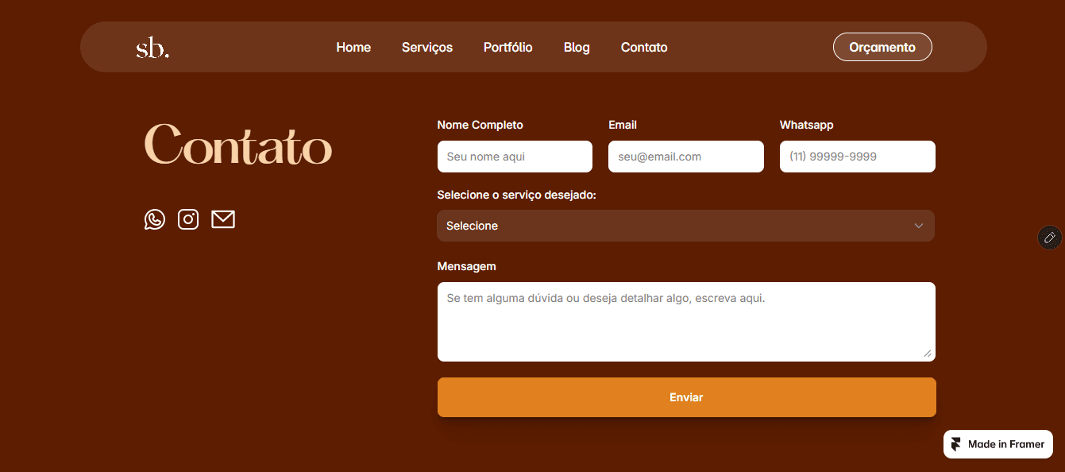This screenshot has width=1065, height=472.
Task: Select the Whatsapp phone number field
Action: [858, 157]
